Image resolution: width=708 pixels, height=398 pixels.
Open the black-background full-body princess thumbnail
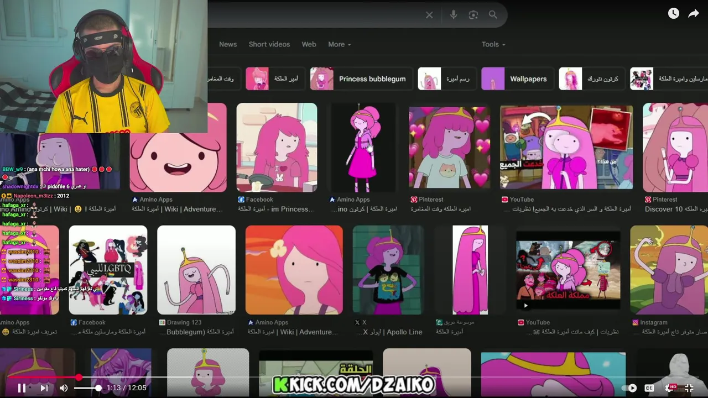click(362, 148)
